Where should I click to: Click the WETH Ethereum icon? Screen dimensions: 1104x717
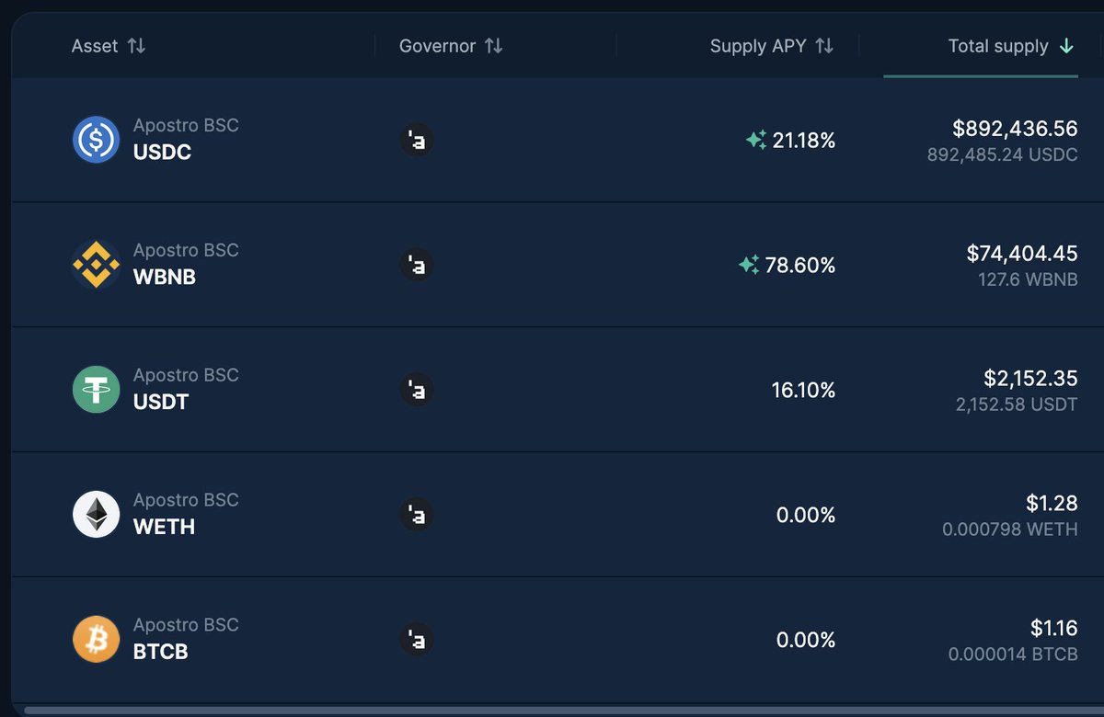(97, 515)
